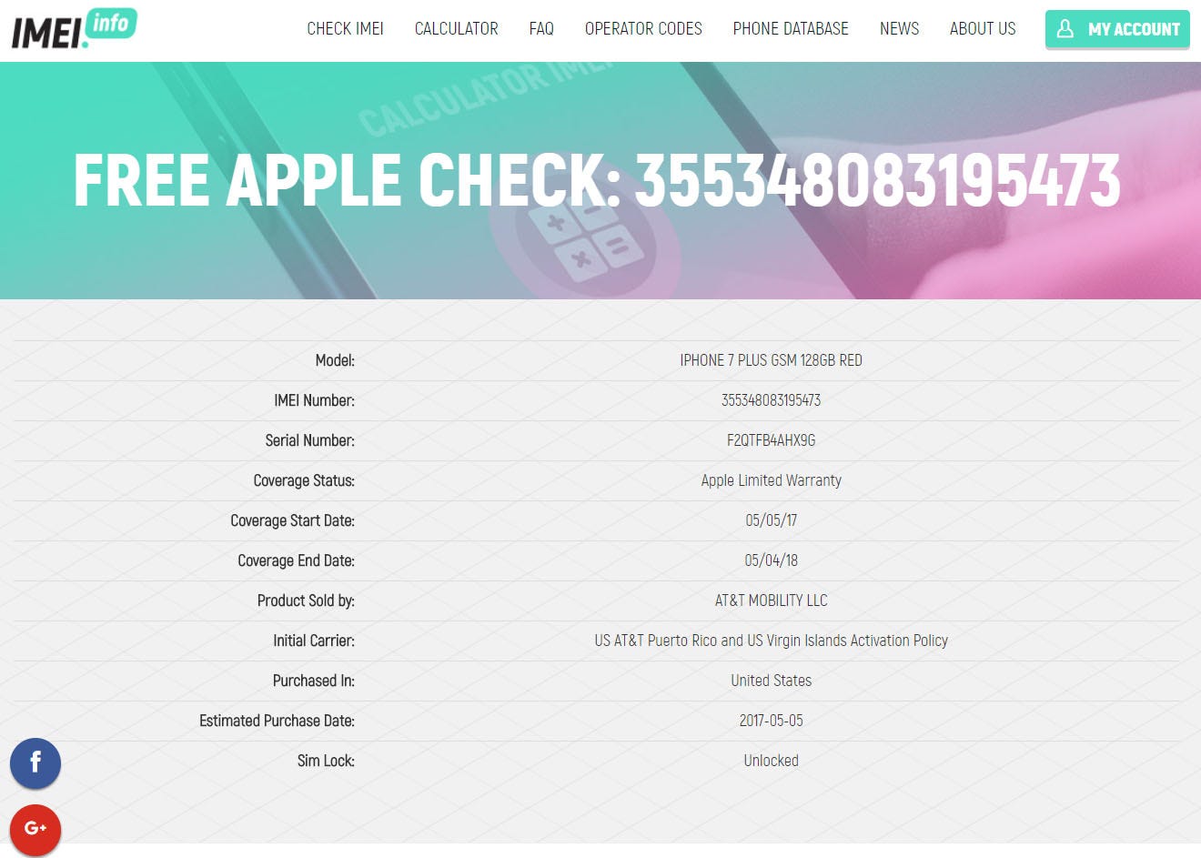The width and height of the screenshot is (1201, 858).
Task: Share the page via Google+ round icon
Action: [35, 829]
